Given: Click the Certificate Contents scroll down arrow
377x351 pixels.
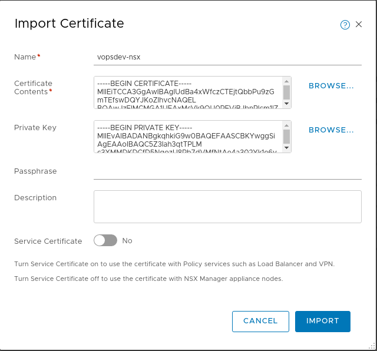Looking at the screenshot, I should (x=286, y=104).
